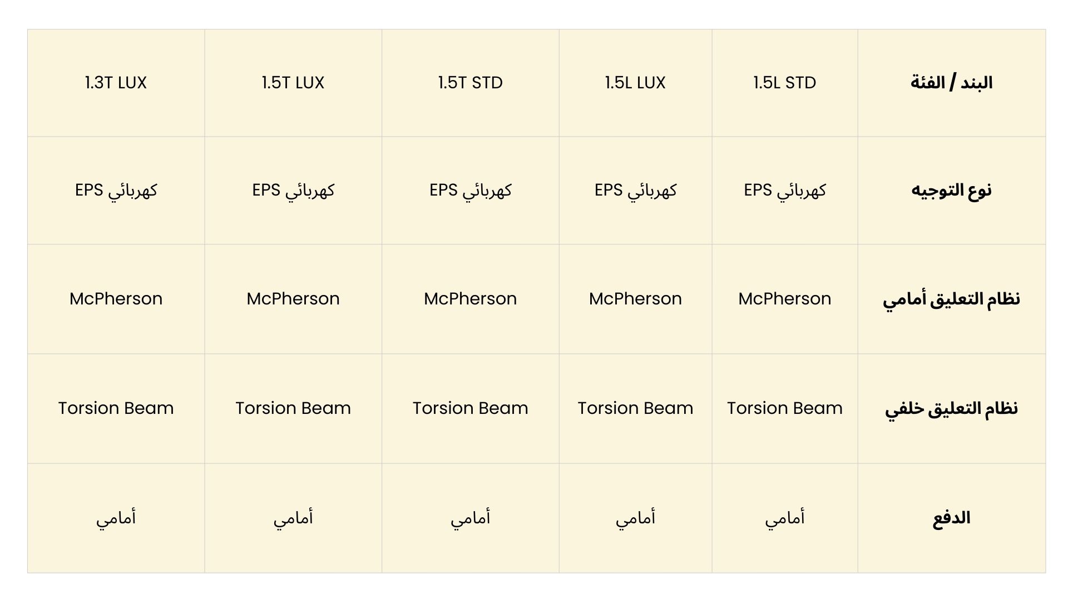Click the "نظام التعليق خلفي" row label
The width and height of the screenshot is (1068, 600).
951,408
